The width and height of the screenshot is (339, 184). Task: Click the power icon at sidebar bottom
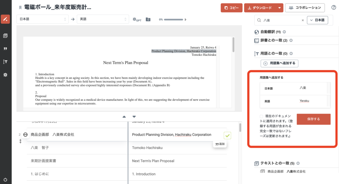point(5,179)
